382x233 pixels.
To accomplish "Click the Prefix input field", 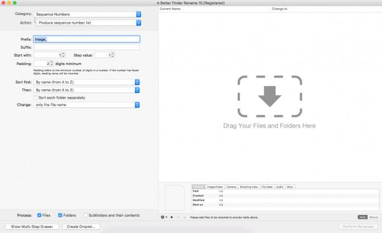I will [87, 39].
